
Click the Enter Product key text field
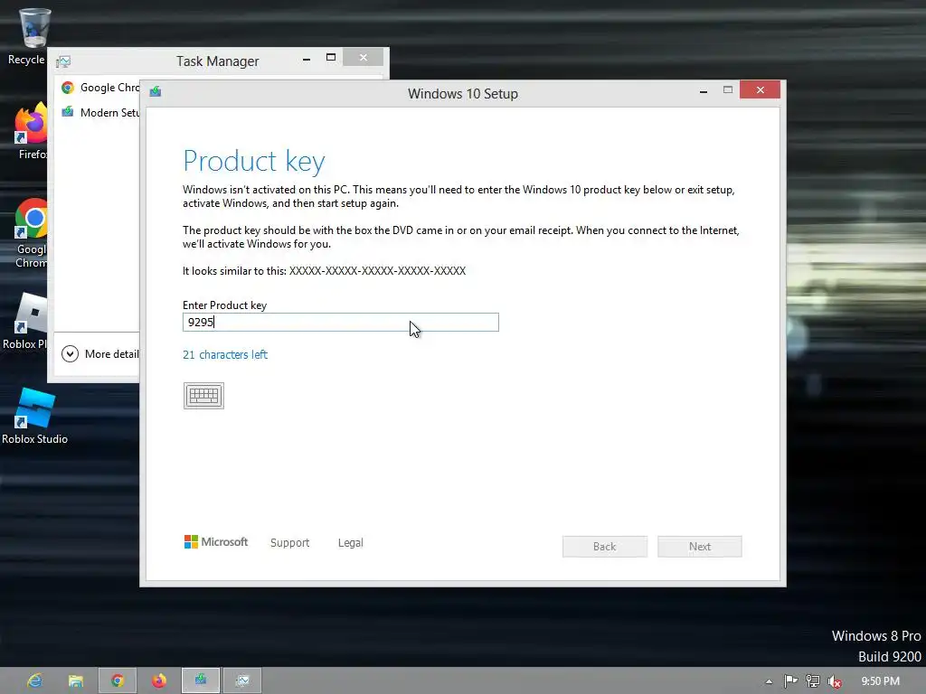point(341,323)
